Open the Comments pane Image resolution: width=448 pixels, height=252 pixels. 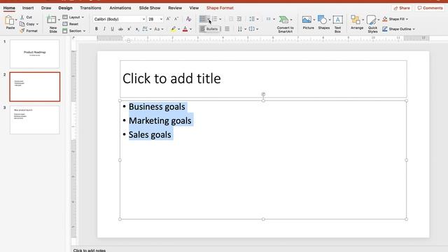pyautogui.click(x=430, y=8)
